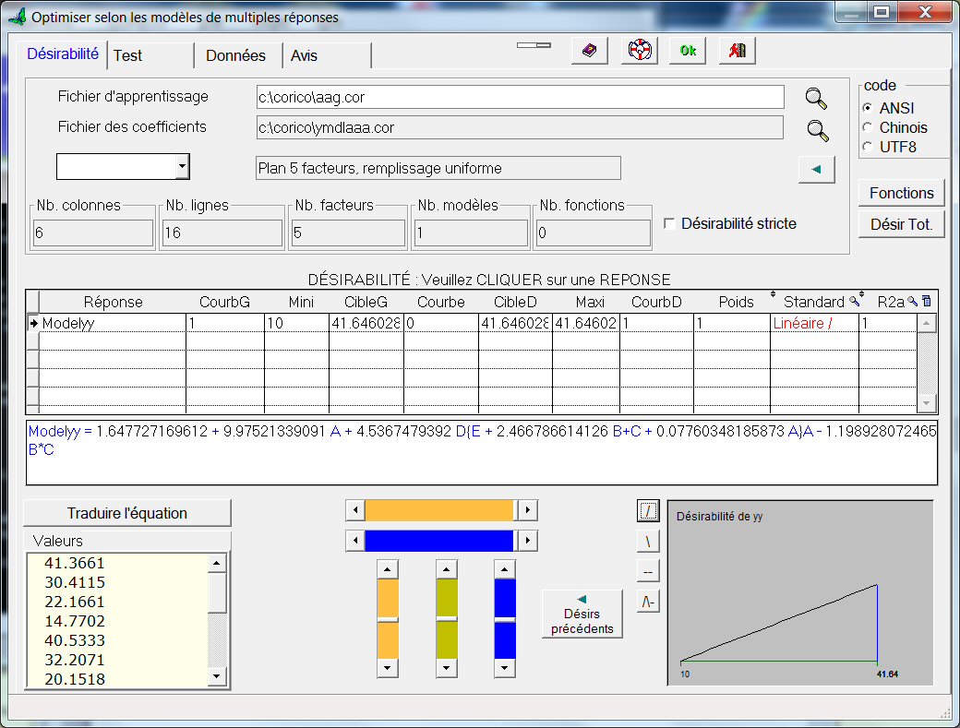Select Chinois code radio button

point(867,127)
